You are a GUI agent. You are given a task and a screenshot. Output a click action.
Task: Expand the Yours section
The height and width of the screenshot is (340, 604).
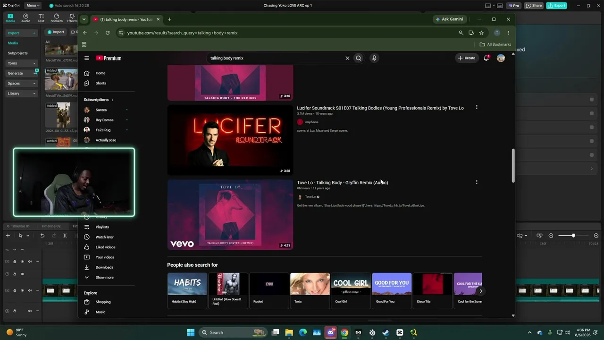21,63
